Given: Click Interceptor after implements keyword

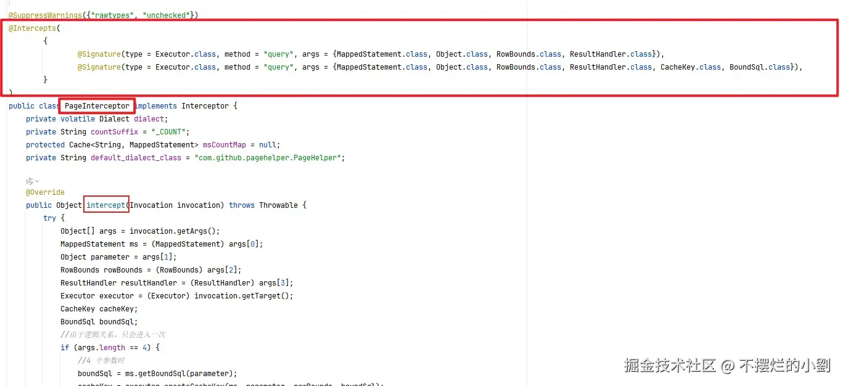Looking at the screenshot, I should tap(205, 106).
